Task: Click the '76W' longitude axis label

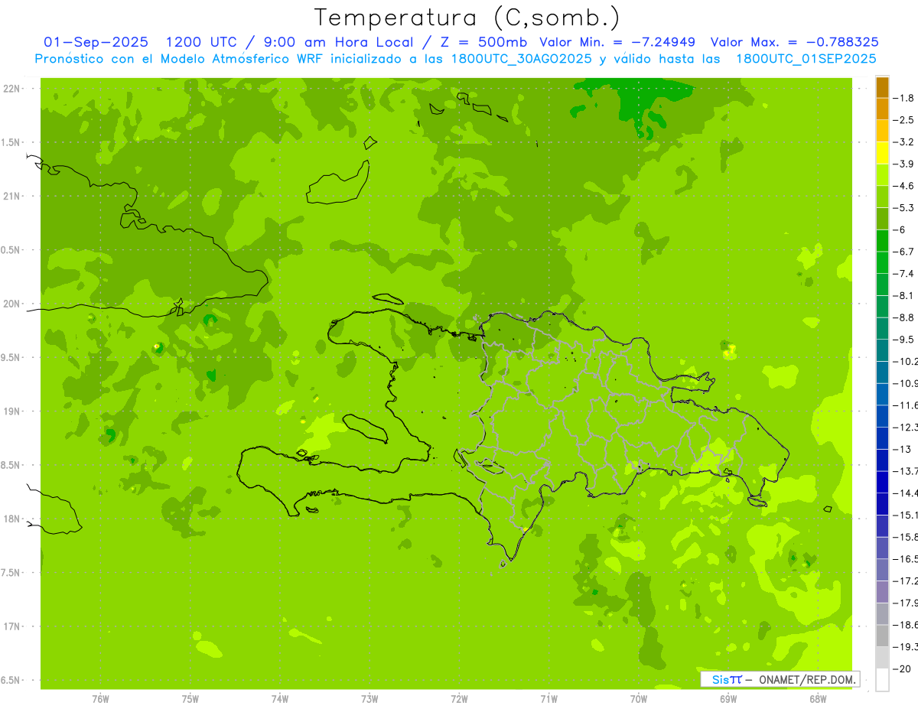Action: [x=100, y=699]
